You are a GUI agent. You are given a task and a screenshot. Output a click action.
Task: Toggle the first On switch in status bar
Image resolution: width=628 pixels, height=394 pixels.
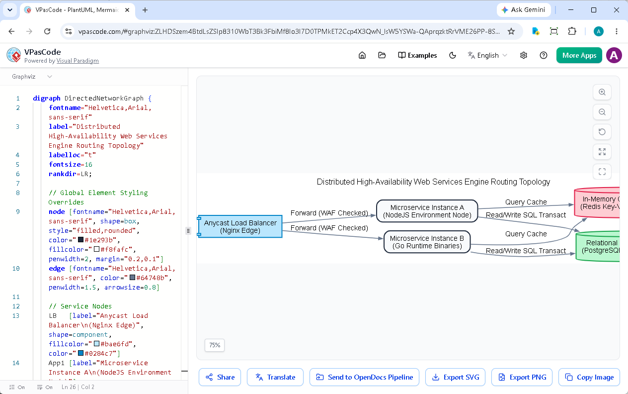[17, 387]
